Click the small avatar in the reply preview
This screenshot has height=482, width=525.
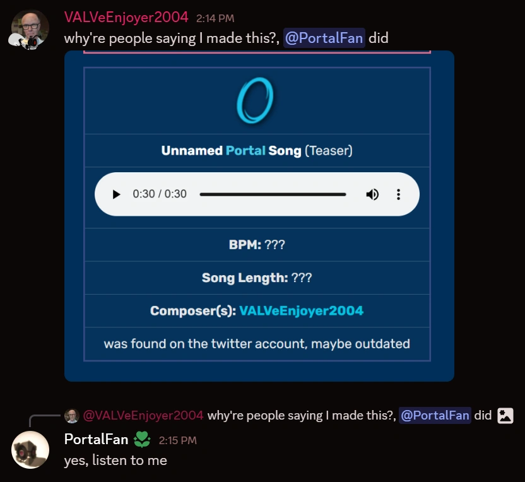[x=71, y=416]
